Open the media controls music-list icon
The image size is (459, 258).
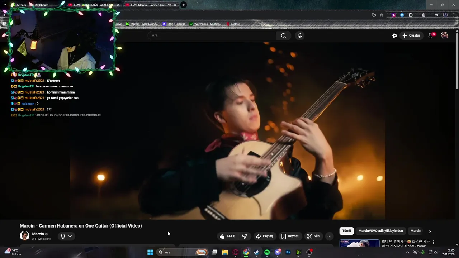[436, 15]
